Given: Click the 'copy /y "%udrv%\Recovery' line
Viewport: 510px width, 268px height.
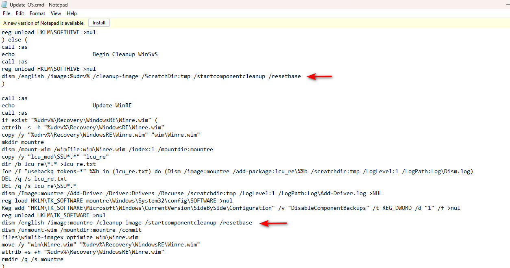Looking at the screenshot, I should [101, 135].
